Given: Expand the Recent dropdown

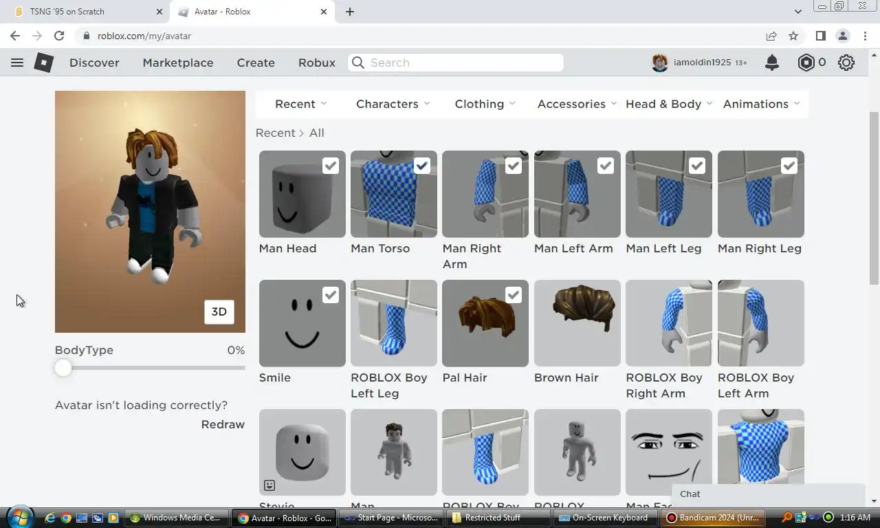Looking at the screenshot, I should [301, 104].
